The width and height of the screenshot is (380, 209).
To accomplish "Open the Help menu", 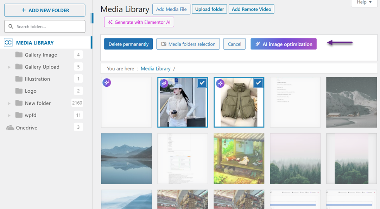I will click(x=364, y=2).
